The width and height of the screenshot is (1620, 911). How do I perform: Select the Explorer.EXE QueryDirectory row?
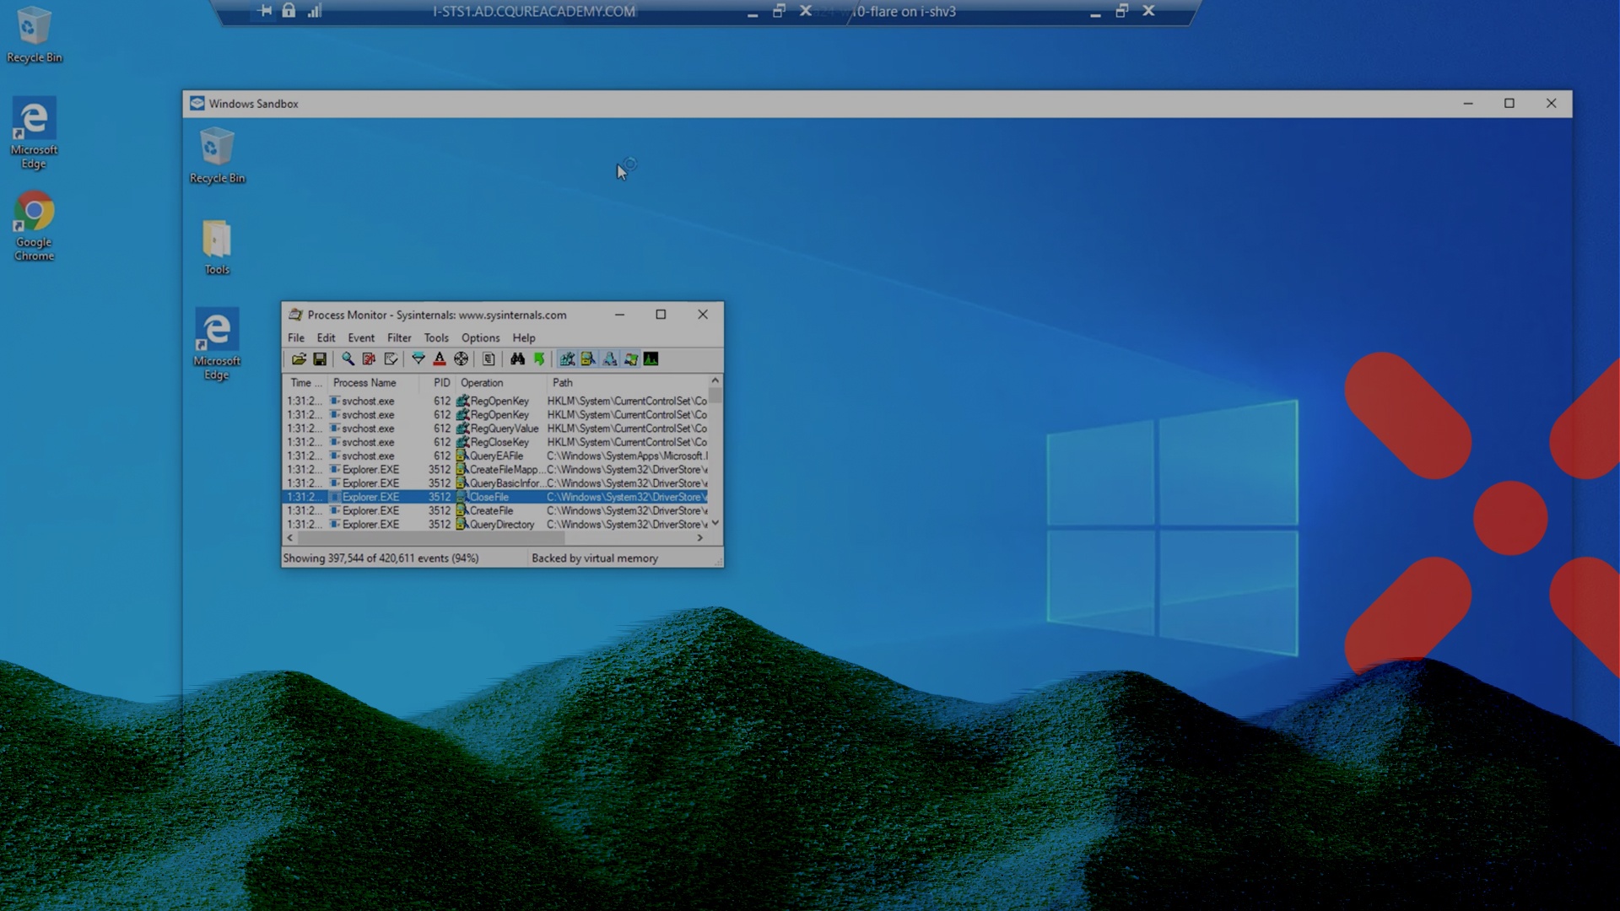pyautogui.click(x=496, y=525)
